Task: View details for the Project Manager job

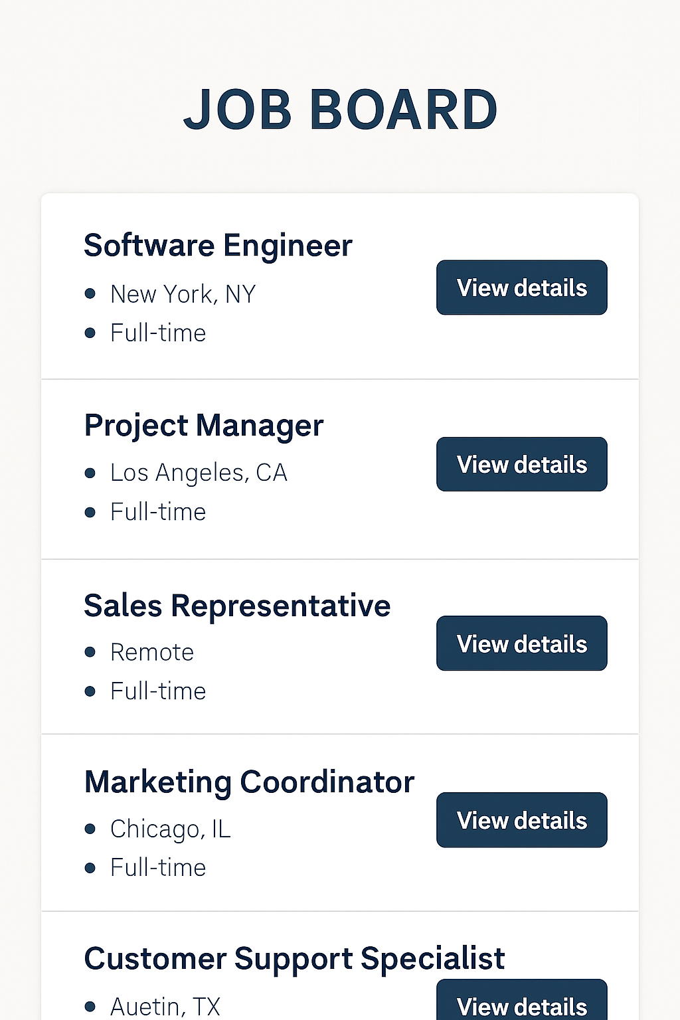Action: click(521, 464)
